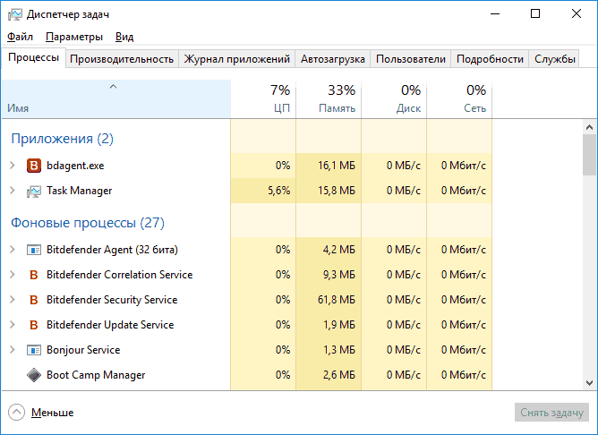This screenshot has height=435, width=598.
Task: Click the 1,9 МБ memory value
Action: pyautogui.click(x=339, y=325)
